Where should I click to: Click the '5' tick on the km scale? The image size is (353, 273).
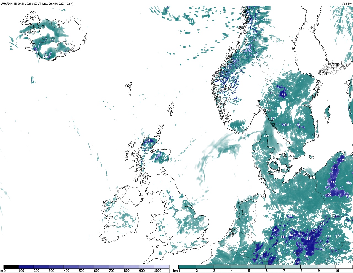[249, 271]
